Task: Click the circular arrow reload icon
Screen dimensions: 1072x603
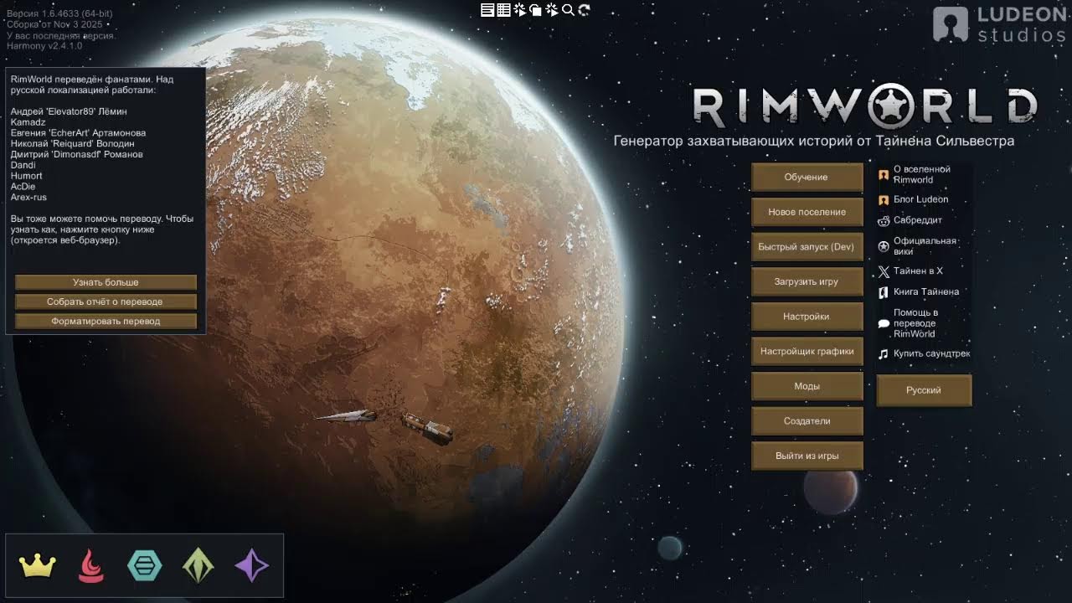Action: click(584, 10)
